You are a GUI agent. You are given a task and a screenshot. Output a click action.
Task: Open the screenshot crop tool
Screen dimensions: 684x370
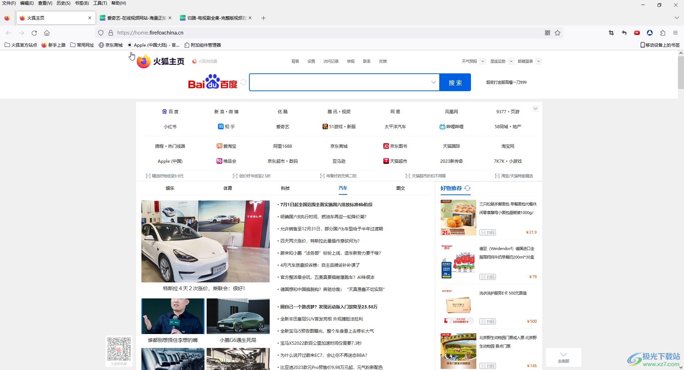(x=611, y=33)
